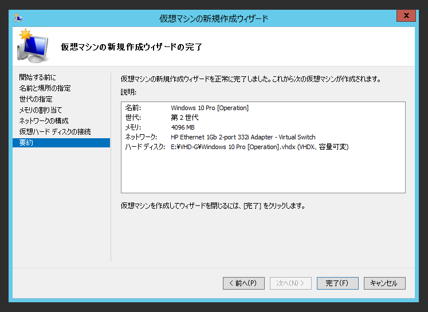The image size is (428, 312).
Task: Close the wizard with the red X button
Action: pyautogui.click(x=406, y=15)
